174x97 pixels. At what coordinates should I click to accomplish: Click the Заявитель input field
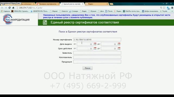point(97,53)
